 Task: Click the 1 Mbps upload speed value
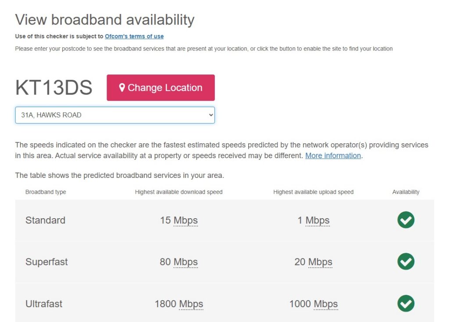coord(314,220)
